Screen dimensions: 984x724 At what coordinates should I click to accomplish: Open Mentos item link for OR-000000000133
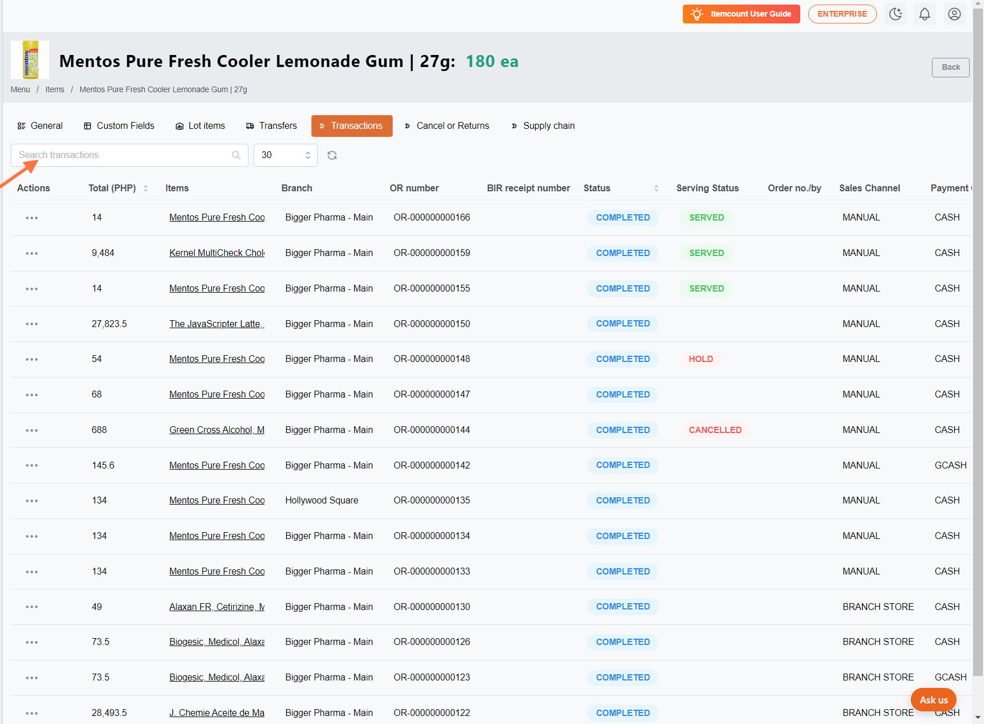tap(217, 572)
